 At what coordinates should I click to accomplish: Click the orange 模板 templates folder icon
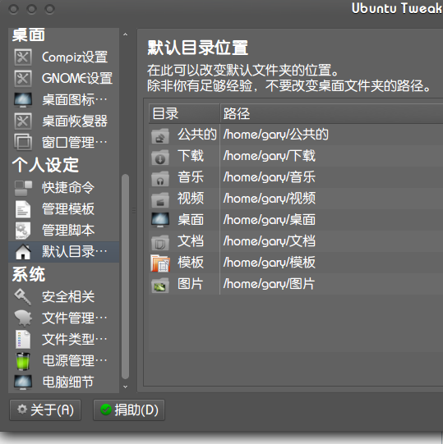click(x=160, y=263)
